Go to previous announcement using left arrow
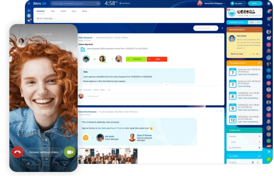 (251, 54)
